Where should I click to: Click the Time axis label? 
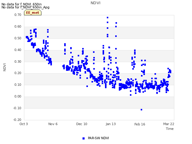(170, 129)
